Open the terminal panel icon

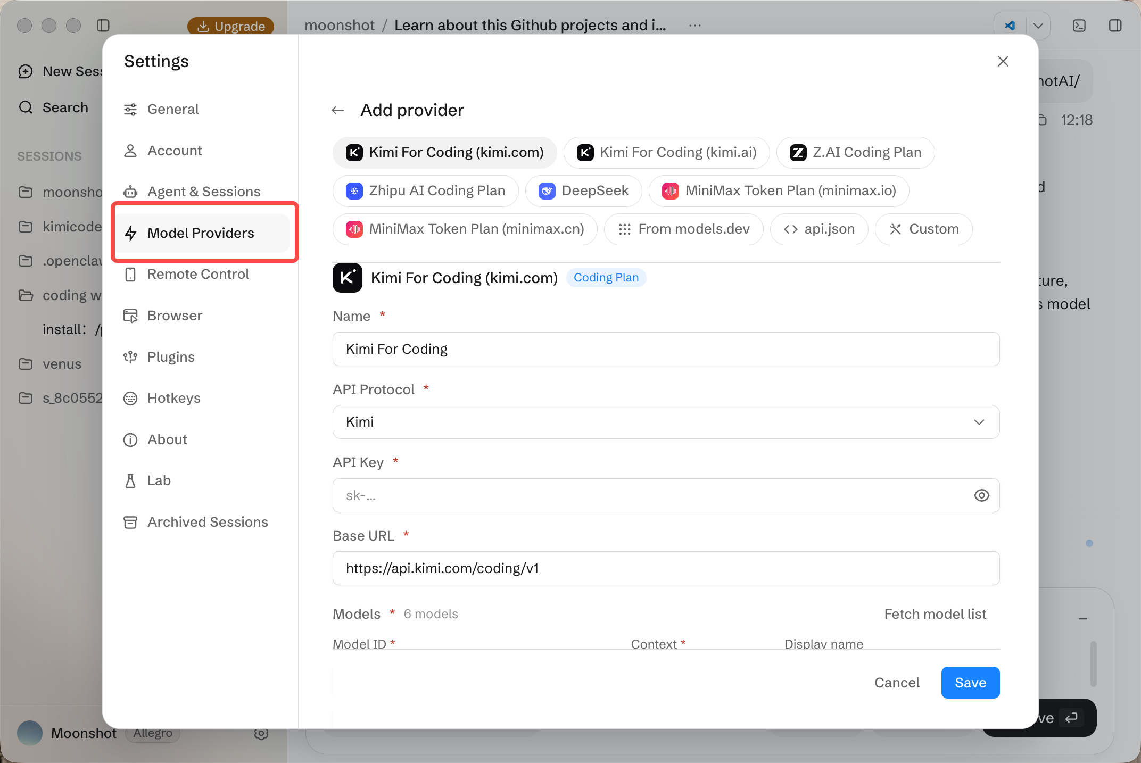[1079, 26]
